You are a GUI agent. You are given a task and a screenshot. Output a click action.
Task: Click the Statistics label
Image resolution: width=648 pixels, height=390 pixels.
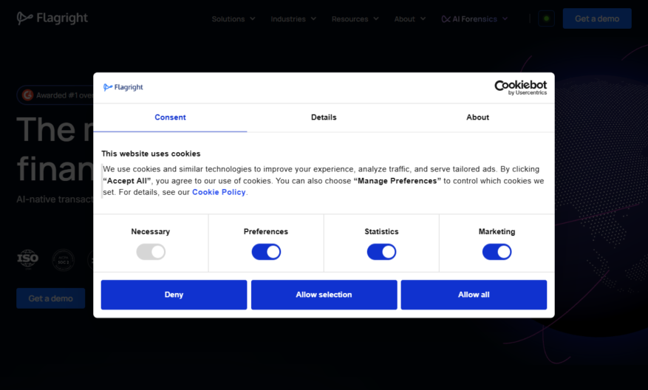381,231
